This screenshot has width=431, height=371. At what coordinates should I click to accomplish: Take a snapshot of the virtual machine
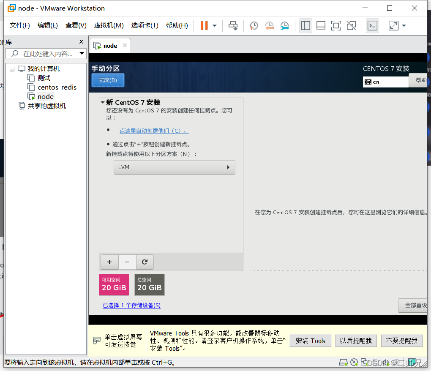pos(254,26)
